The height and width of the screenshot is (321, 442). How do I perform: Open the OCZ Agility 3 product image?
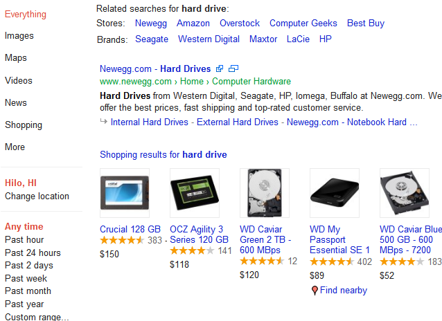(x=195, y=193)
